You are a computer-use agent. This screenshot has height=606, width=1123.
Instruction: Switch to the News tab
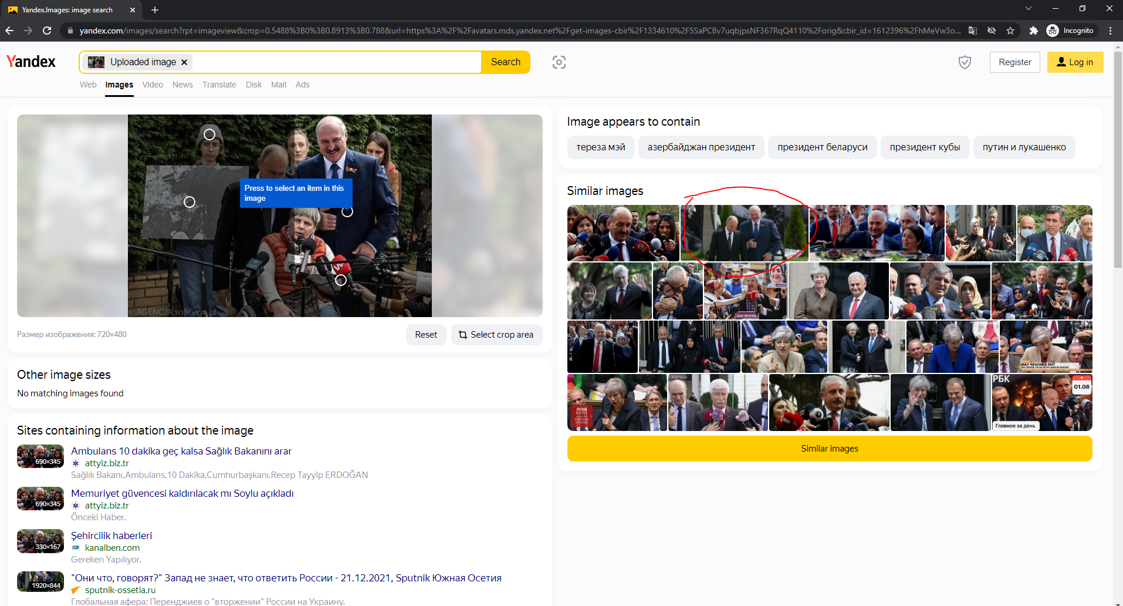point(182,85)
